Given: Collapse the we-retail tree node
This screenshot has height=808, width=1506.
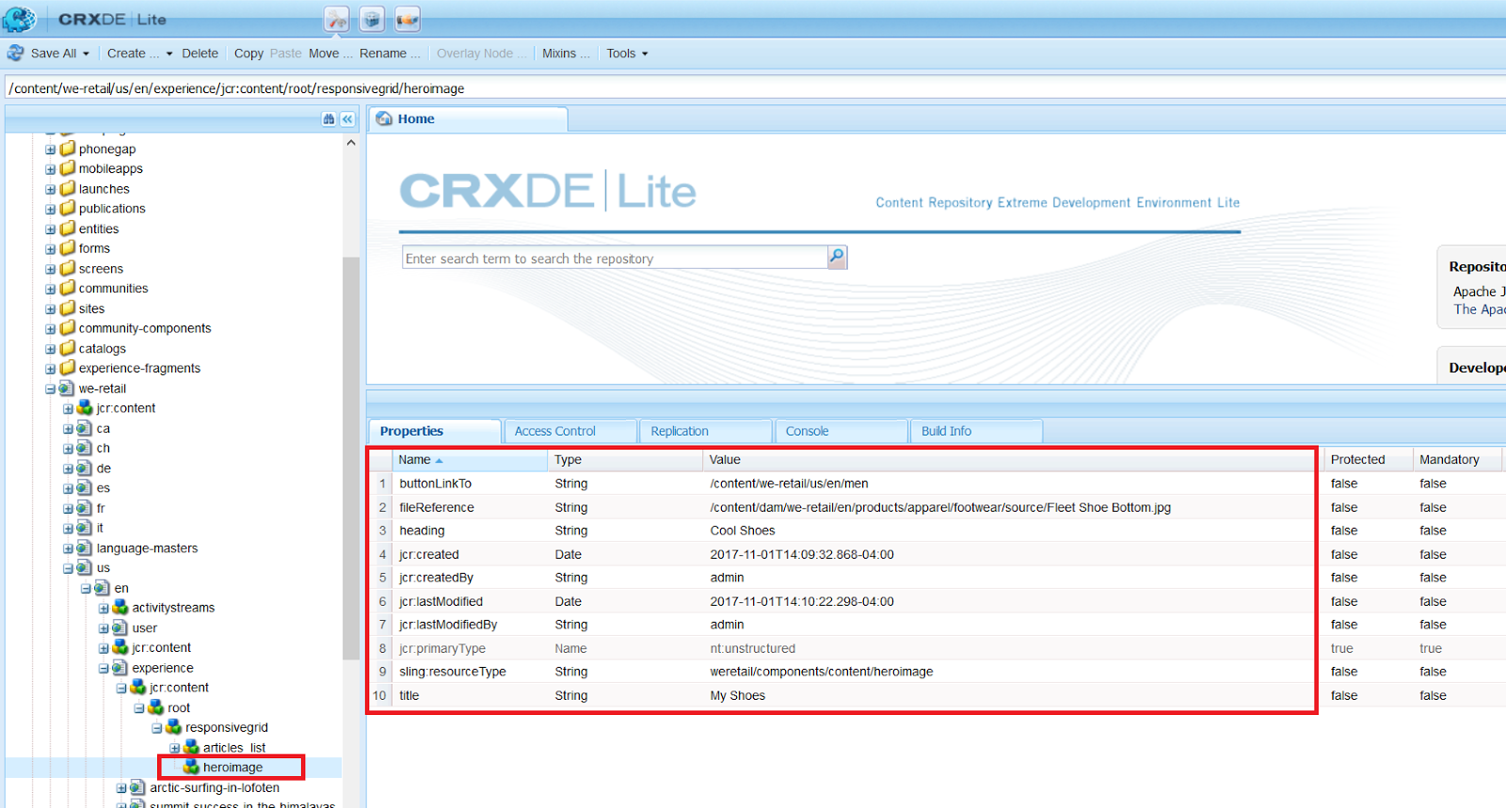Looking at the screenshot, I should point(51,388).
